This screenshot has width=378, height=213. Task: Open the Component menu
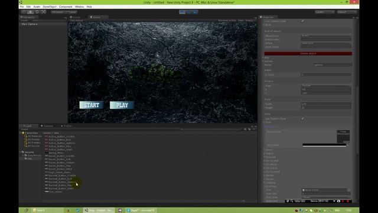[x=66, y=7]
